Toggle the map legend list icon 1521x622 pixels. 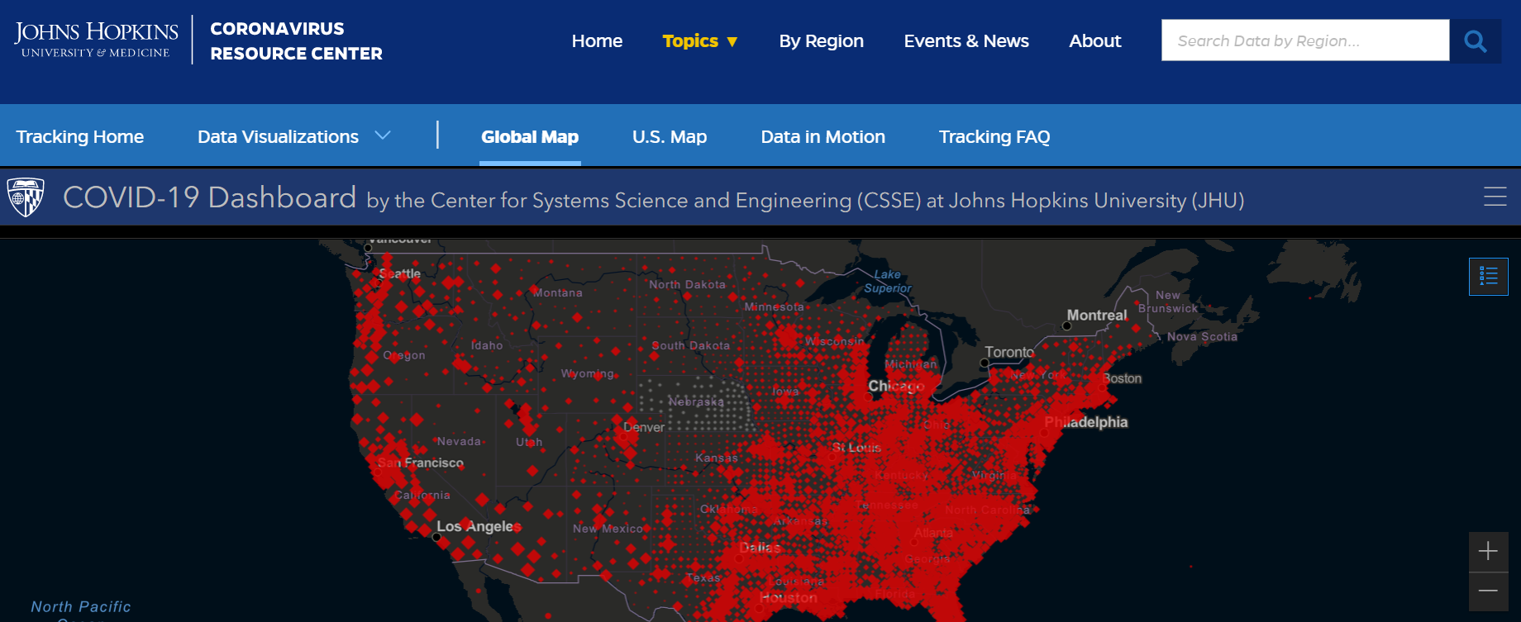[1488, 276]
